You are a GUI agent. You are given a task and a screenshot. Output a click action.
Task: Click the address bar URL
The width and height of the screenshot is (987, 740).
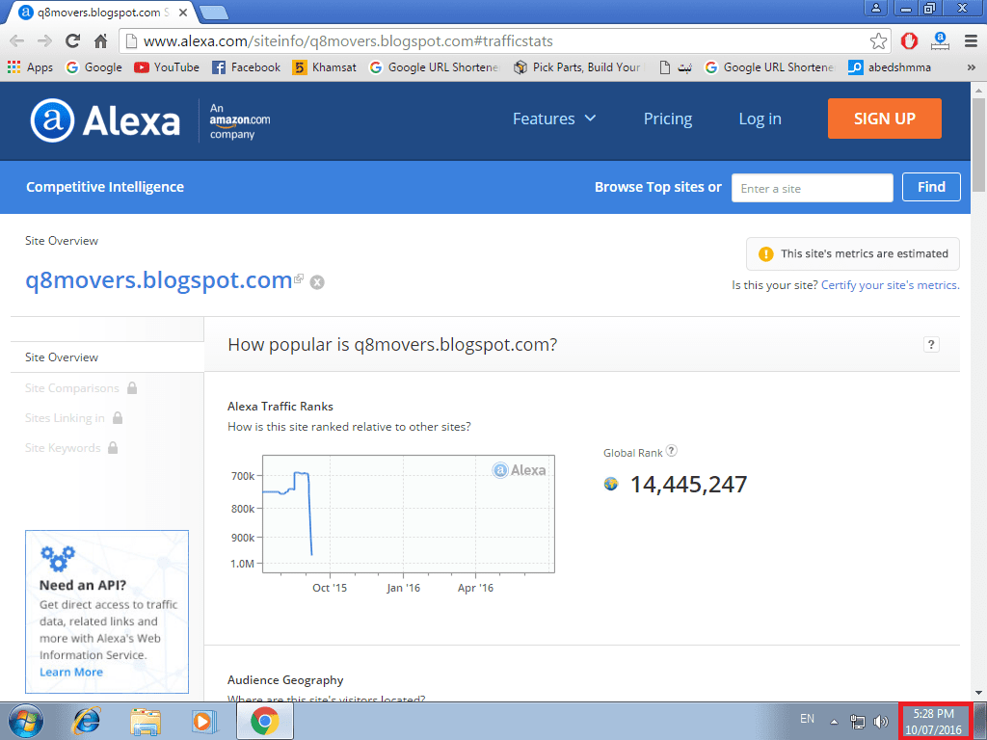point(348,41)
